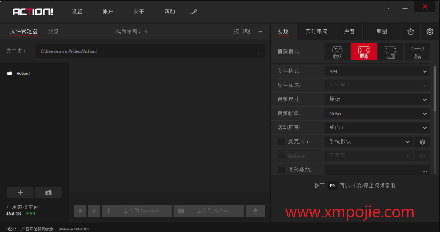Screen dimensions: 440x232
Task: Click the green disk space dots
Action: tap(31, 214)
